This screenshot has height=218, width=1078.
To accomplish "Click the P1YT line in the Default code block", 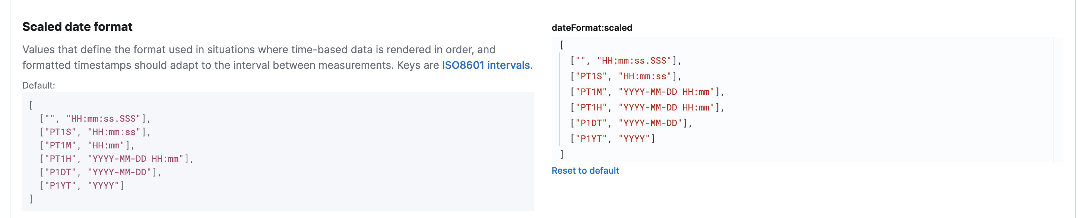I will 82,186.
